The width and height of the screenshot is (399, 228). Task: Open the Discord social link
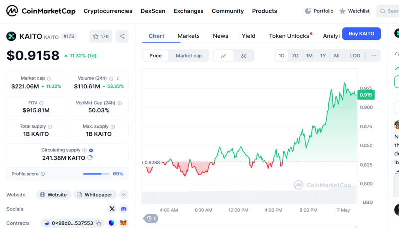(124, 209)
